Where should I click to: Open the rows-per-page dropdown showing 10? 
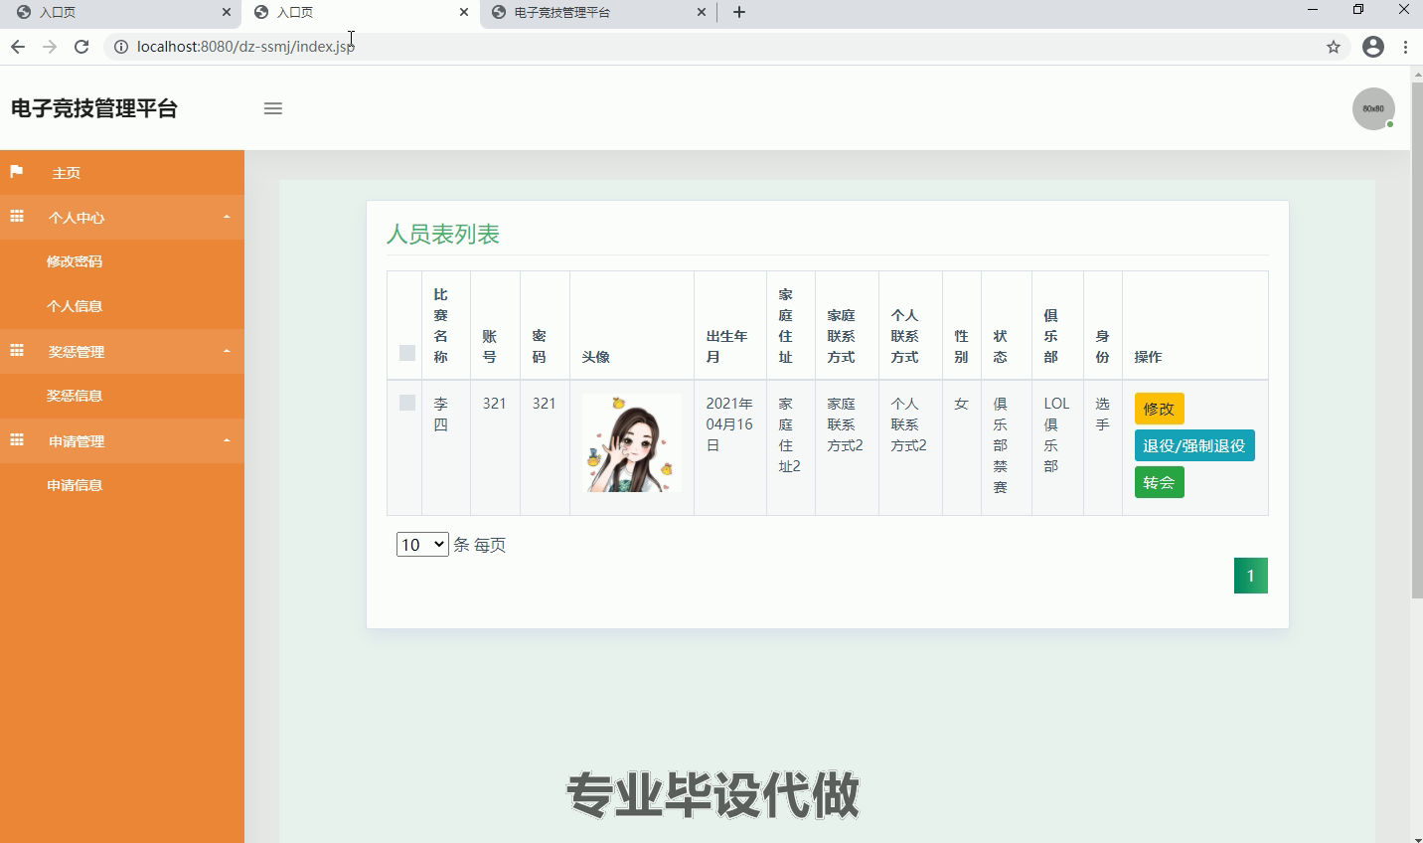tap(422, 545)
